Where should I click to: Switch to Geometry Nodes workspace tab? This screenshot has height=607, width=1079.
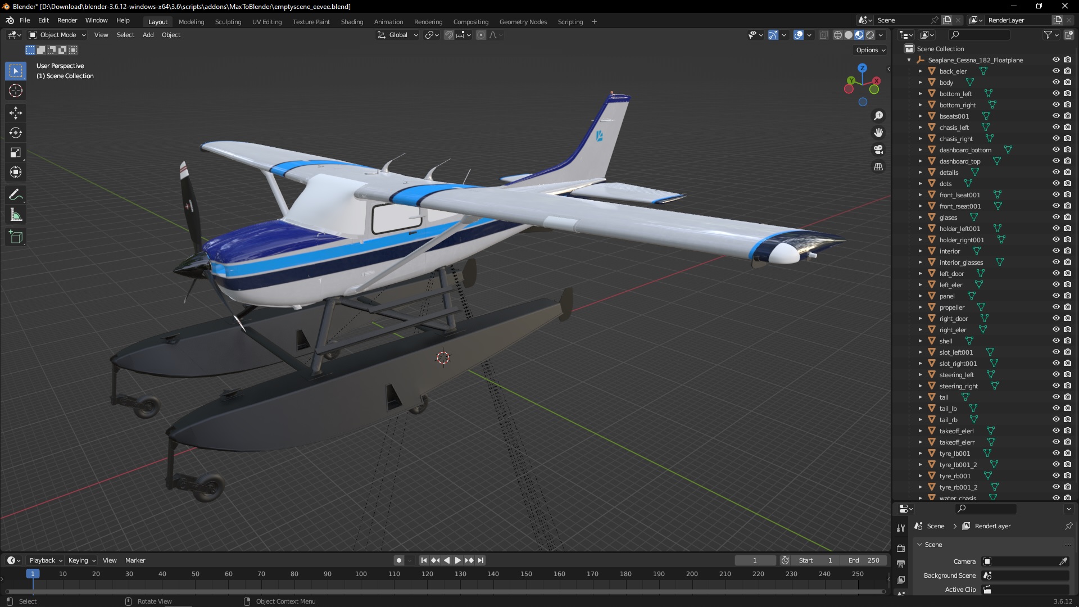(523, 22)
